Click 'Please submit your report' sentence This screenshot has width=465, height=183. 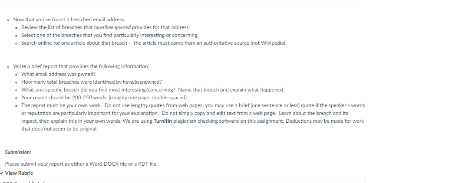pos(81,164)
